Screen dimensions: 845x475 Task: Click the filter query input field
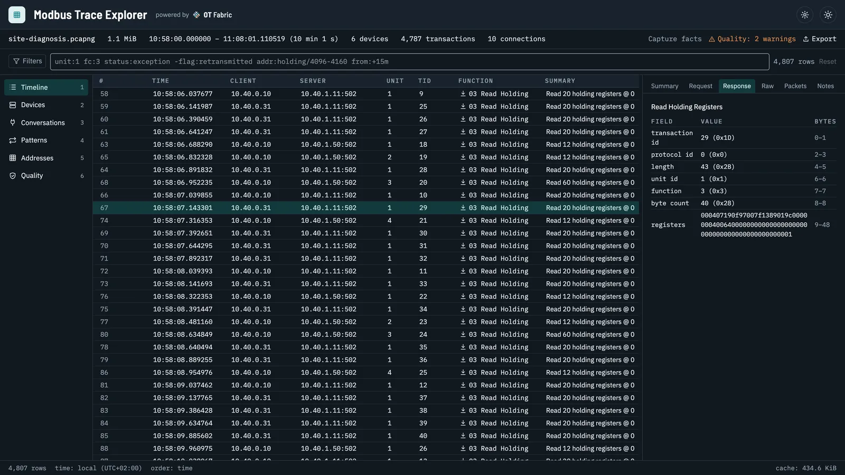click(x=409, y=62)
